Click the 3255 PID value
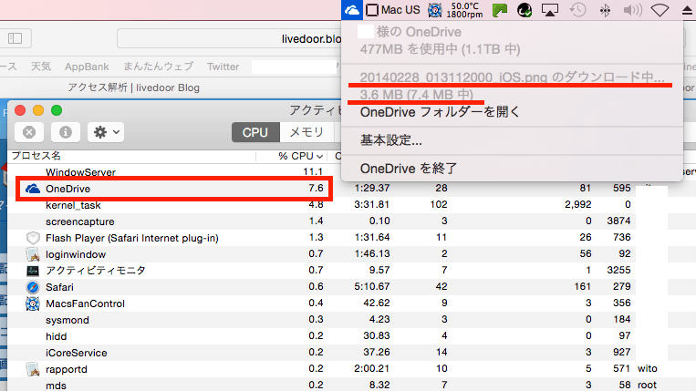The height and width of the screenshot is (391, 696). [x=618, y=270]
